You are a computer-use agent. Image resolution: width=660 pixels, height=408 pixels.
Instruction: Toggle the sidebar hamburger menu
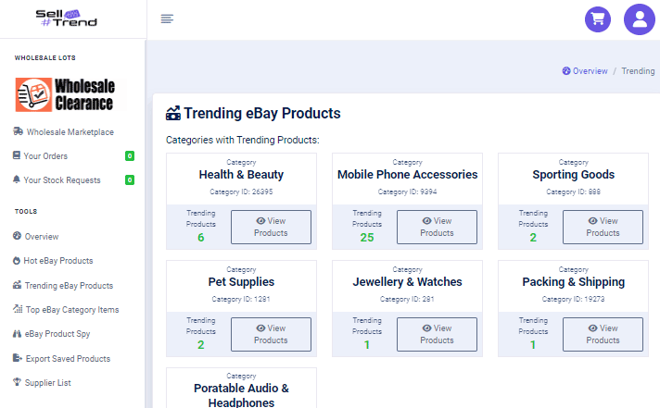(167, 19)
